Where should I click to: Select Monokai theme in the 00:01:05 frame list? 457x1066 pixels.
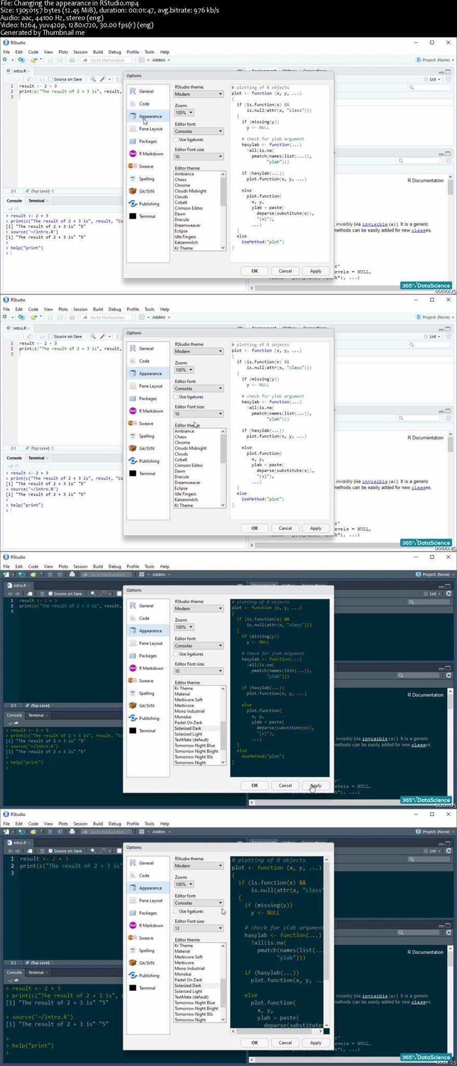tap(183, 717)
